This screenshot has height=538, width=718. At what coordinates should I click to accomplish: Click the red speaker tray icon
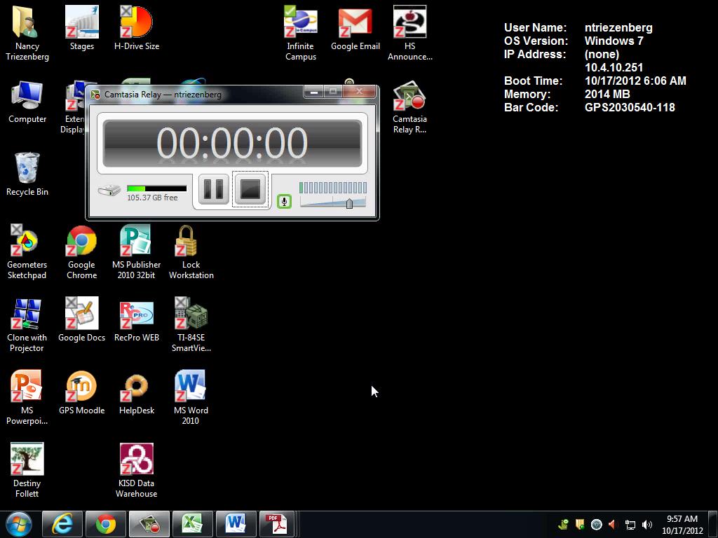(613, 524)
